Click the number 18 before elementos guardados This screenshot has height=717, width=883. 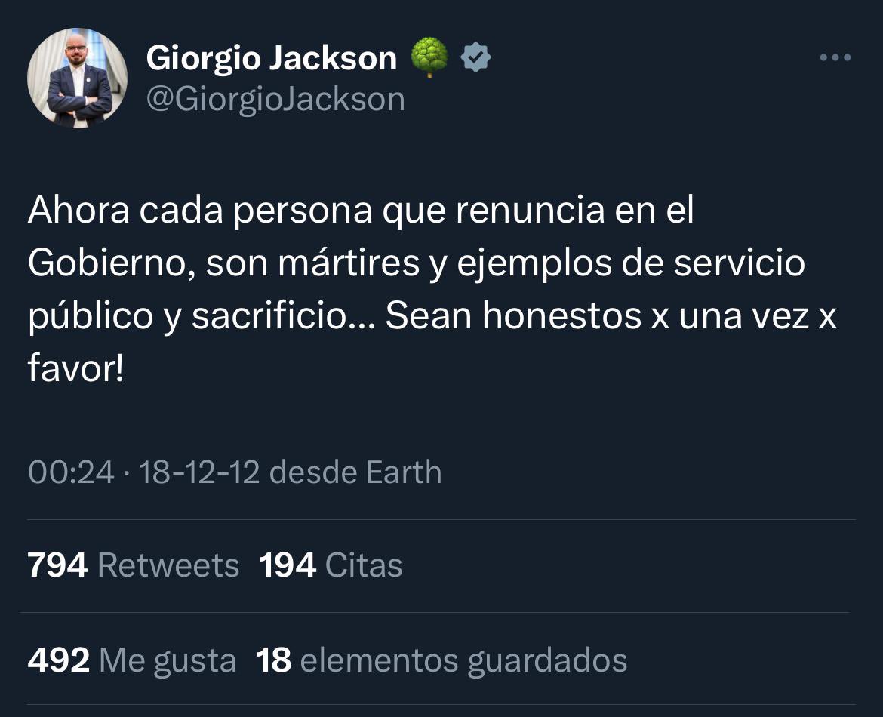click(274, 660)
